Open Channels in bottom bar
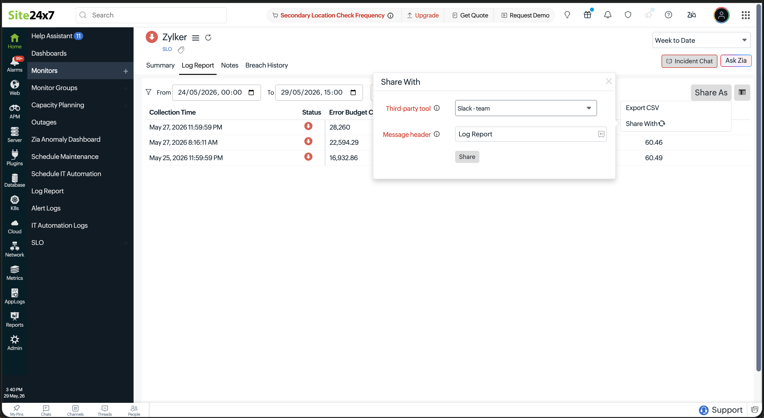 tap(75, 410)
